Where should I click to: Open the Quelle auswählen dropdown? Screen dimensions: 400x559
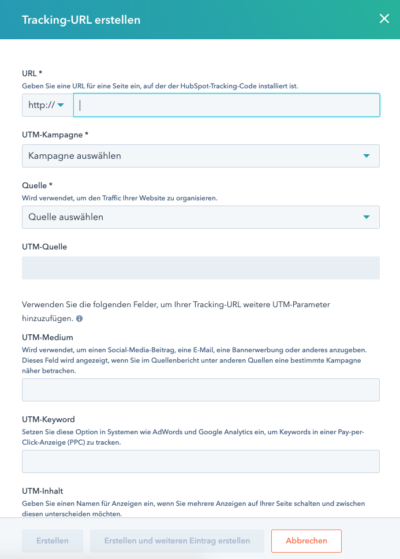click(200, 217)
